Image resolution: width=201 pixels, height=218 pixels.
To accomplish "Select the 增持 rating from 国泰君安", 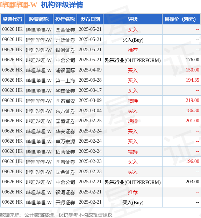I will 133,101.
